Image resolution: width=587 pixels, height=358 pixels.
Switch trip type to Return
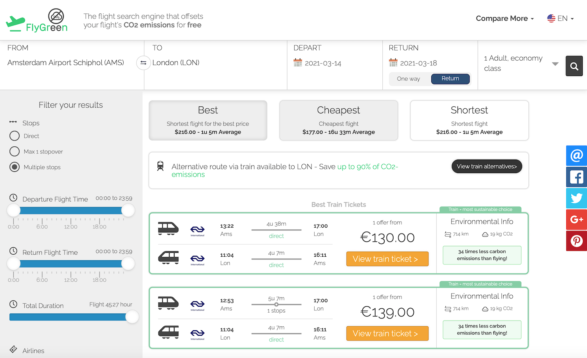450,79
